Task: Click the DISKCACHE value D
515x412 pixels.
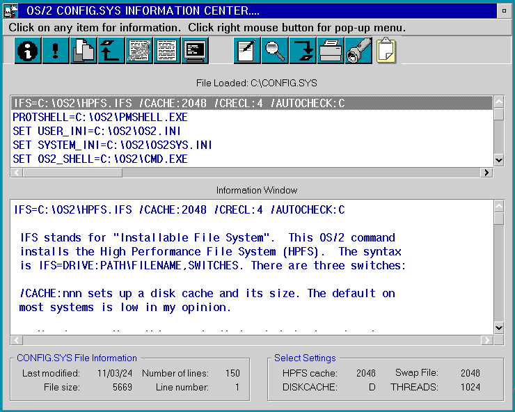Action: tap(372, 387)
